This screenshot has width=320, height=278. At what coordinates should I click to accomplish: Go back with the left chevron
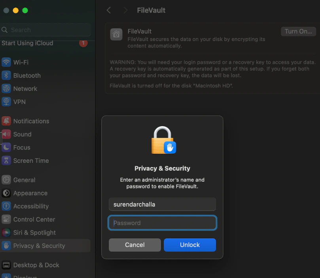[109, 10]
